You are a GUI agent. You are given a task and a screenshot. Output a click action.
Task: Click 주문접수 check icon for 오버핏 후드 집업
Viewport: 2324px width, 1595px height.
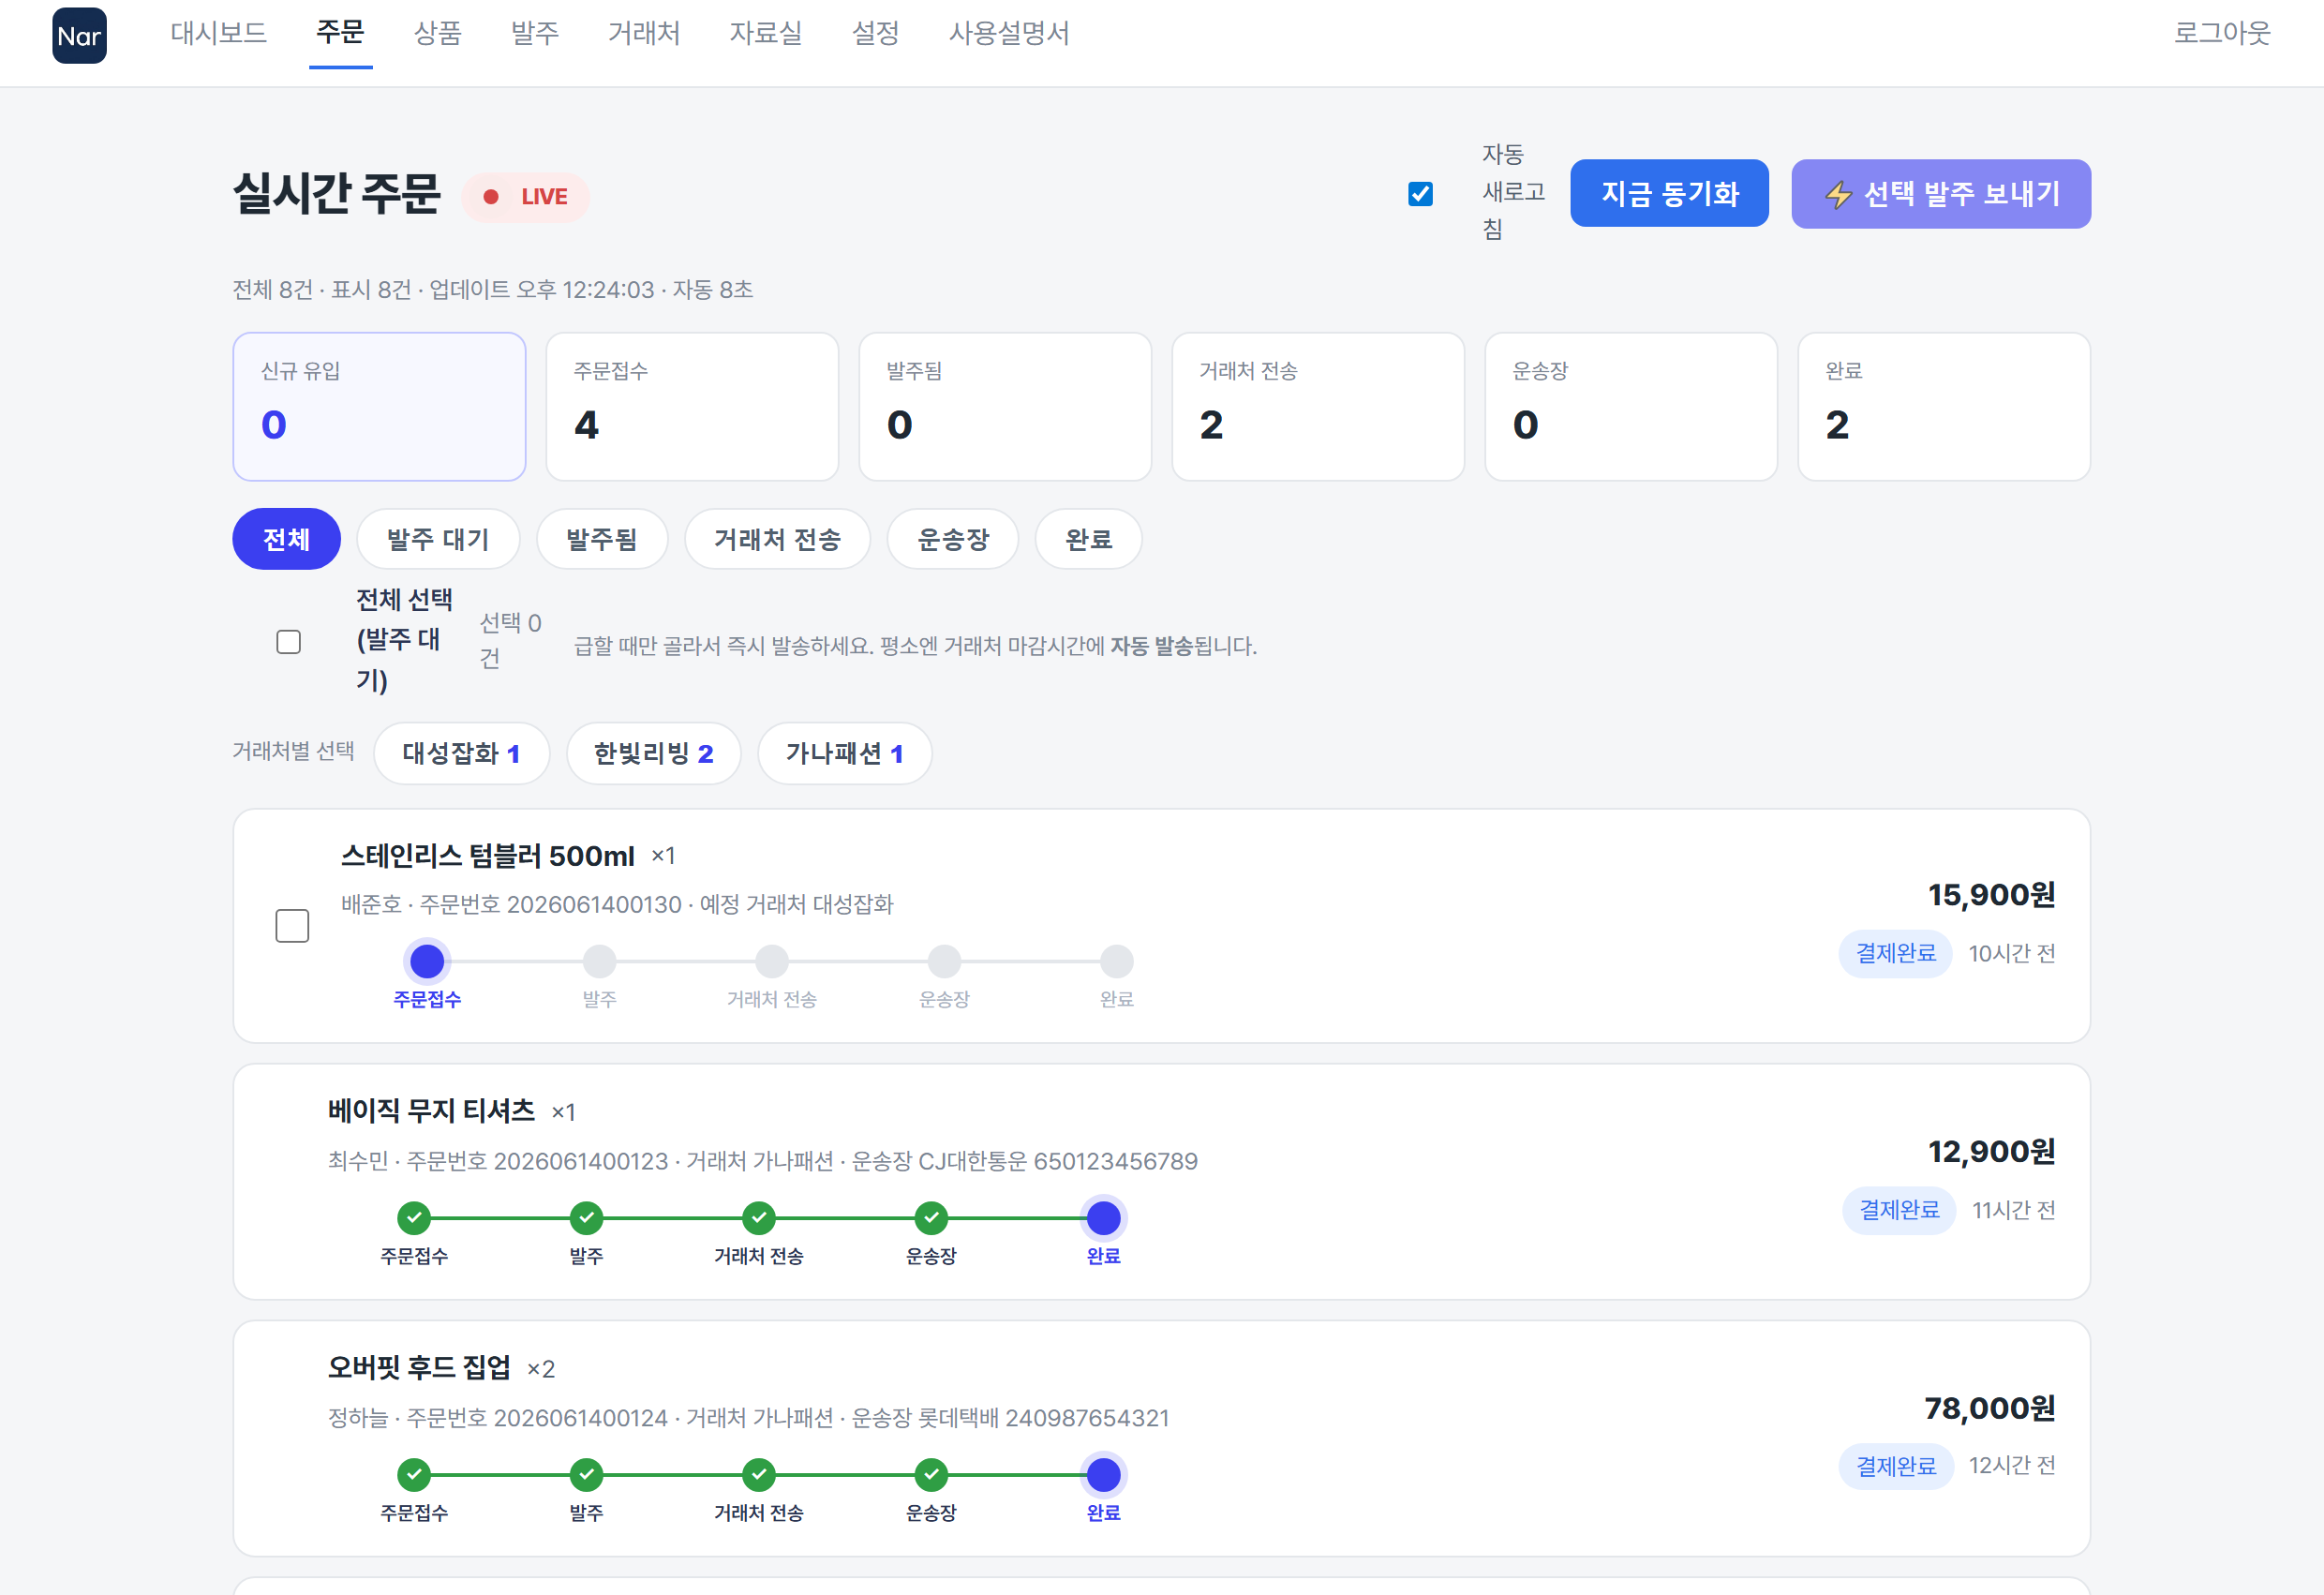tap(414, 1475)
